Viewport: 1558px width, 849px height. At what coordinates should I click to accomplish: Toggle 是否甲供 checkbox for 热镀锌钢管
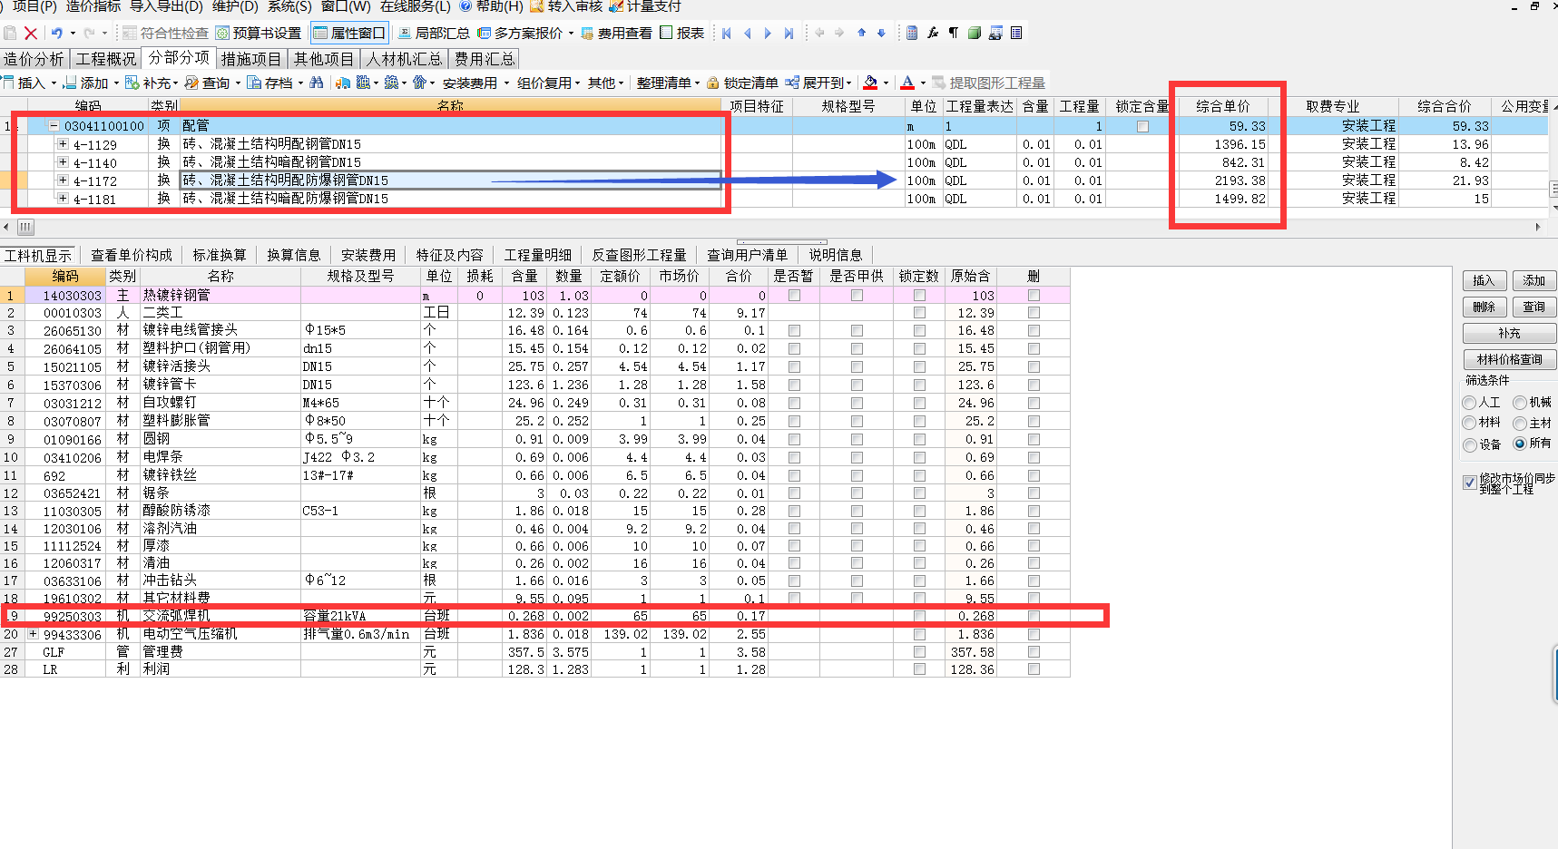[x=857, y=296]
